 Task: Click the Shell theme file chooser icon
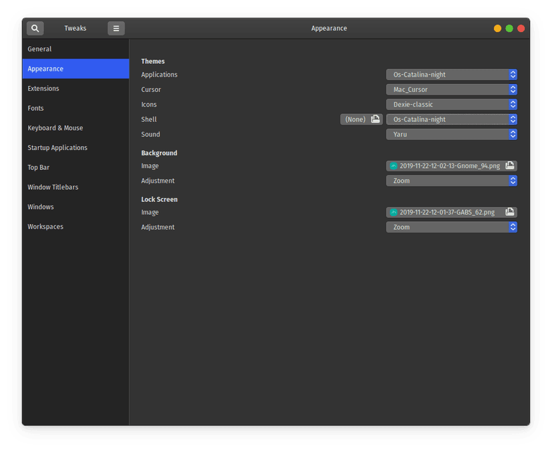click(x=375, y=119)
